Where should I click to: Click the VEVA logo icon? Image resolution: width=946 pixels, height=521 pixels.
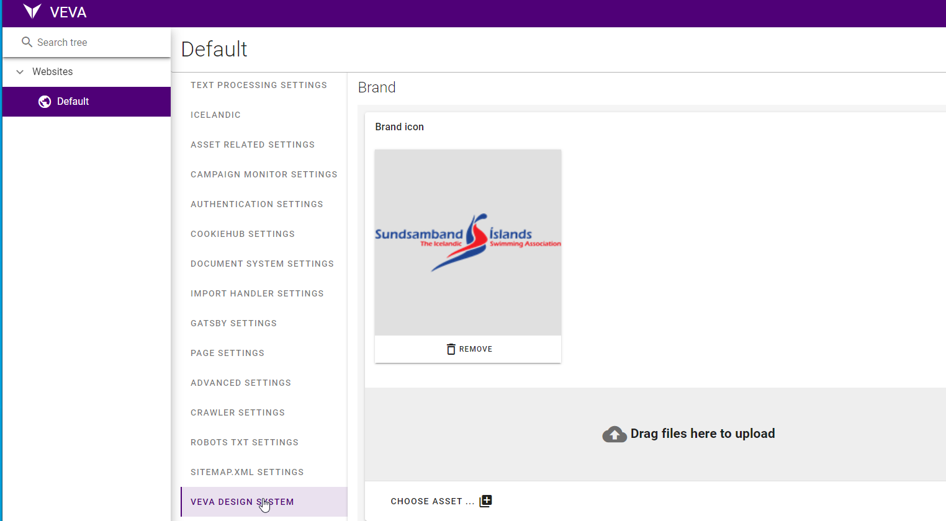(x=32, y=11)
